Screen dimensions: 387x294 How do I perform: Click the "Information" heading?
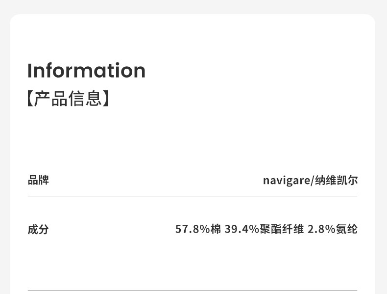[86, 71]
